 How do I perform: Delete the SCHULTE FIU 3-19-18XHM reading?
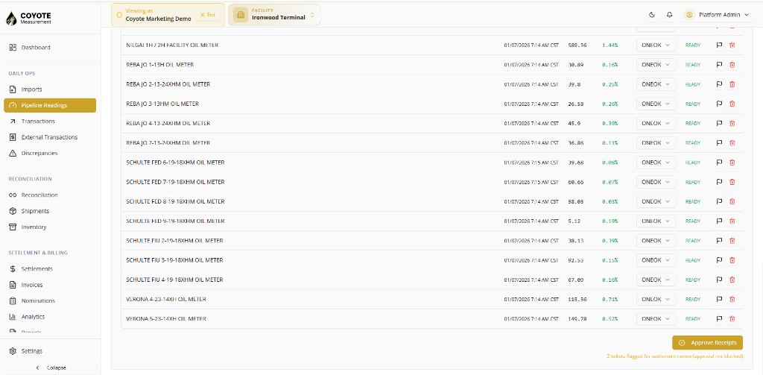(x=732, y=260)
